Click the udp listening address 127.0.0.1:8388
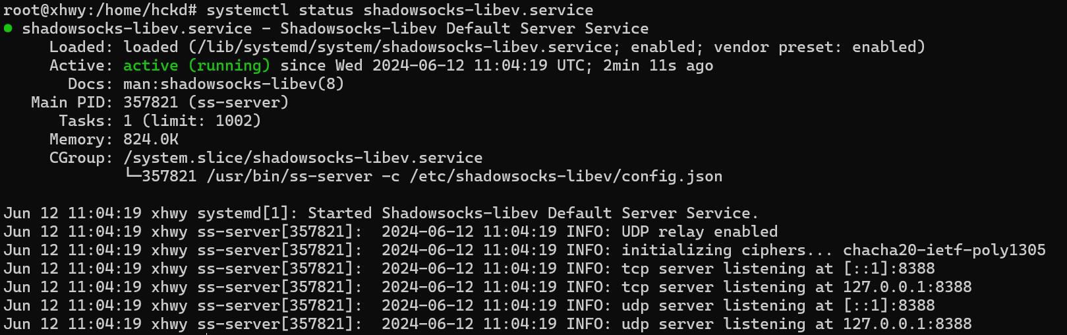The width and height of the screenshot is (1067, 335). tap(907, 324)
